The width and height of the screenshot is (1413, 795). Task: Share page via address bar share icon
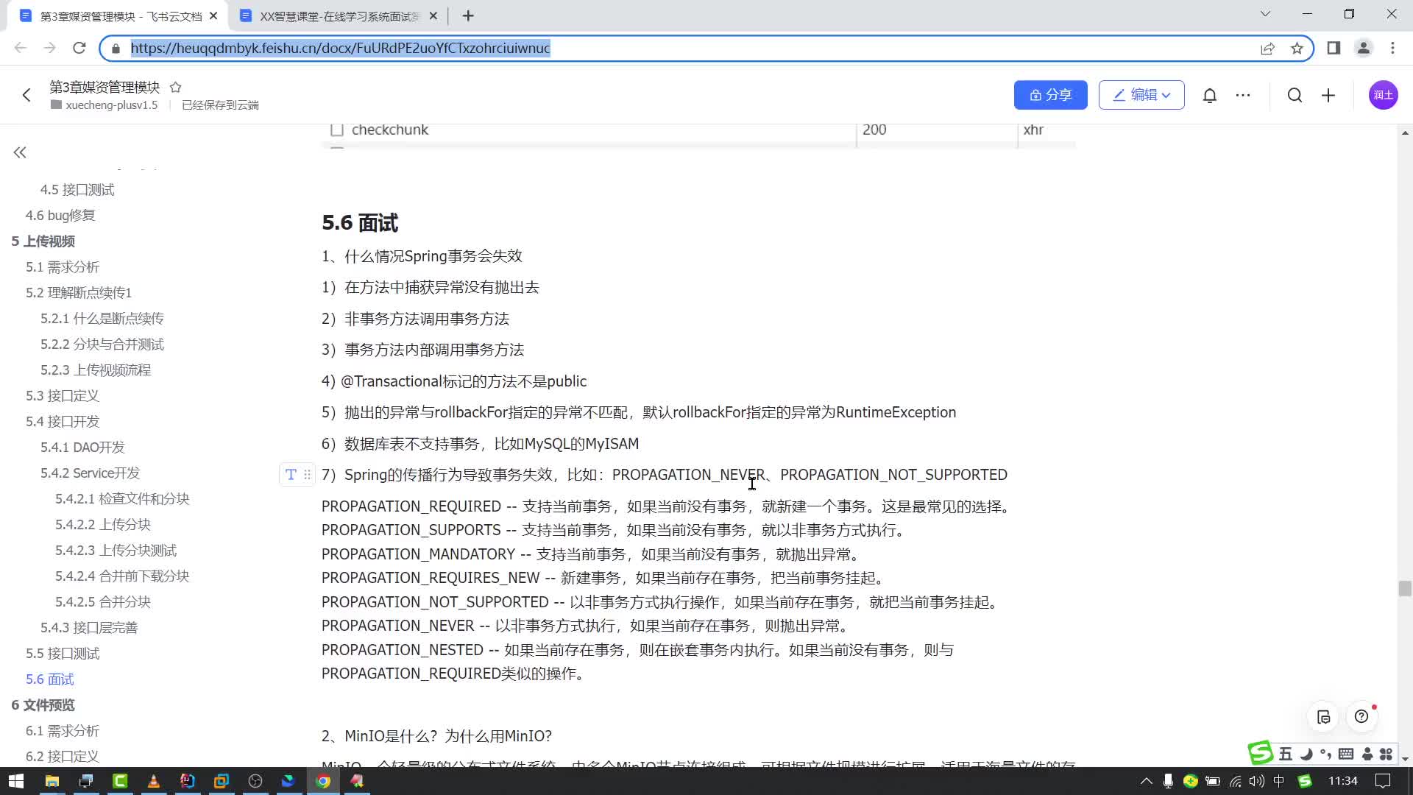pos(1267,48)
